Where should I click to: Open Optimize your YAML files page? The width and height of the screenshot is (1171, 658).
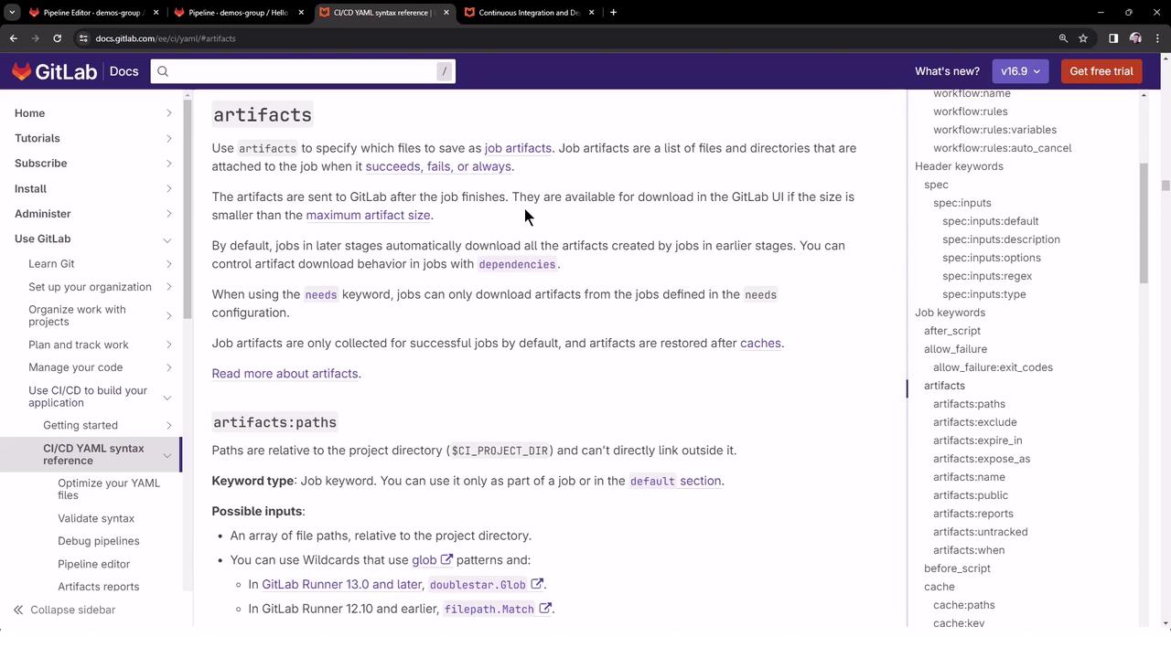click(x=109, y=489)
